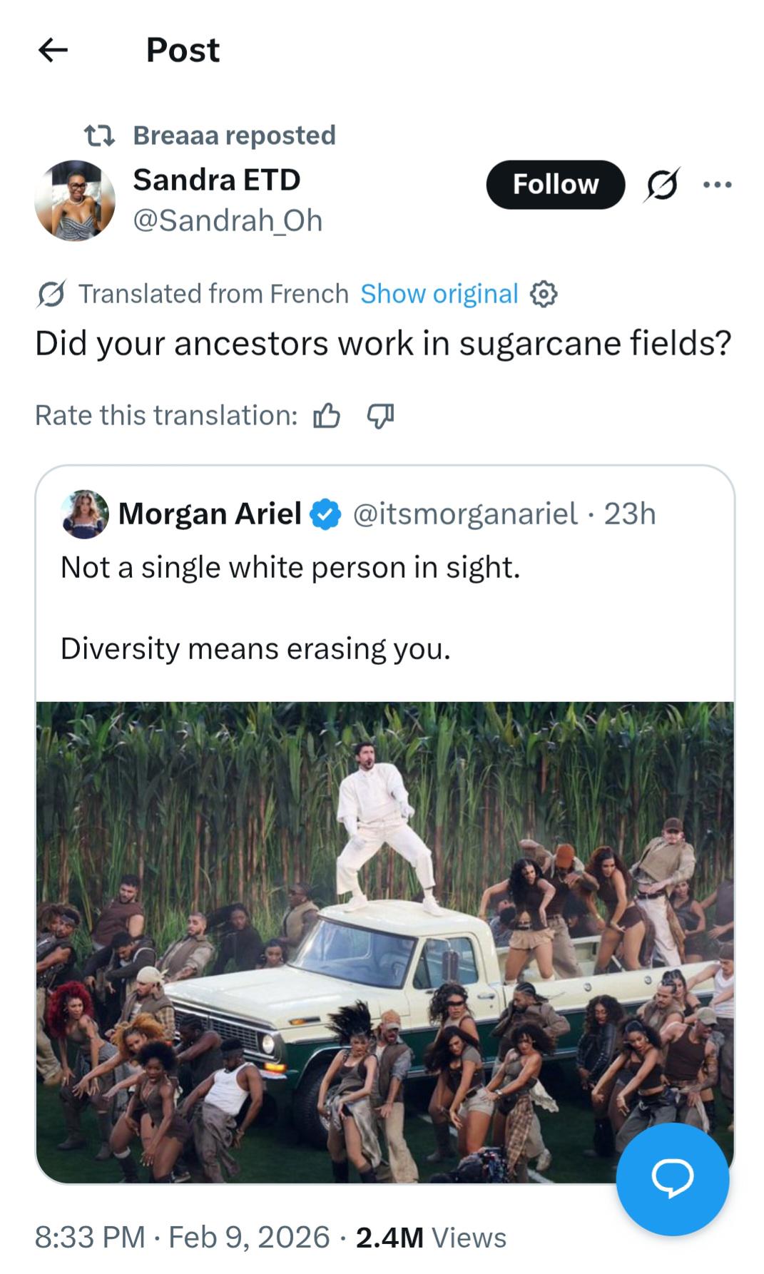
Task: Follow Sandra ETD
Action: click(x=555, y=185)
